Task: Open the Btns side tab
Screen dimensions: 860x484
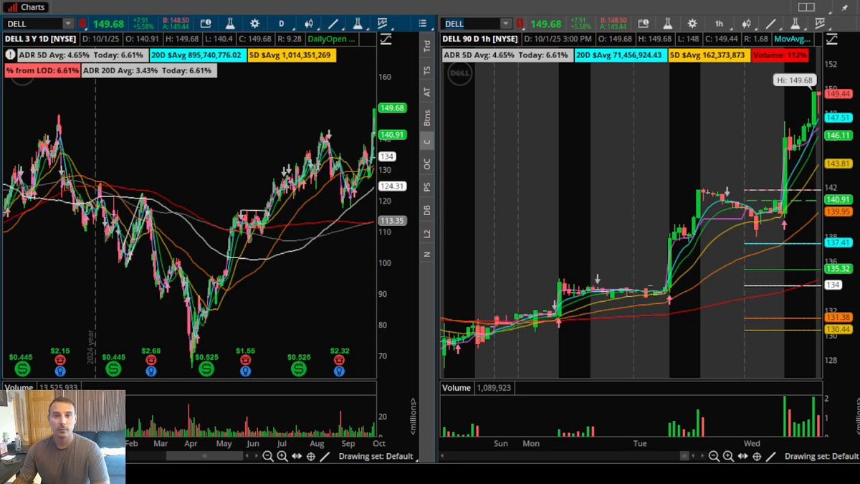Action: point(427,118)
